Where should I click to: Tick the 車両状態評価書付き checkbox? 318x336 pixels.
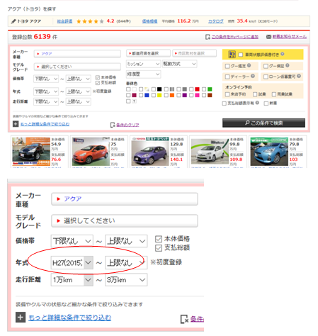coord(241,55)
